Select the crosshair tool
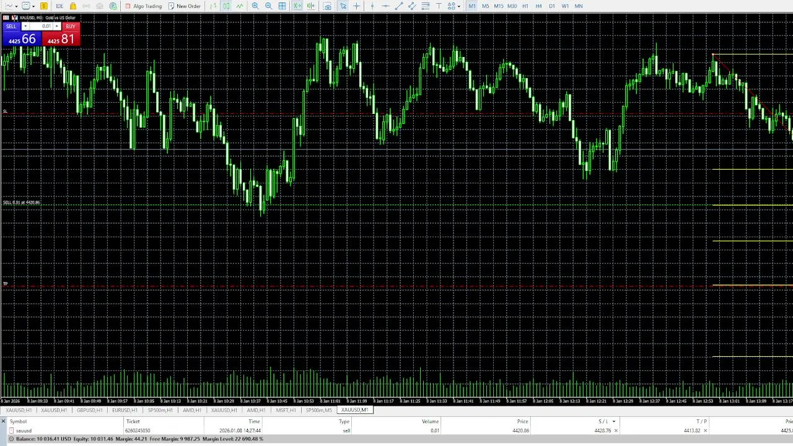 coord(356,6)
